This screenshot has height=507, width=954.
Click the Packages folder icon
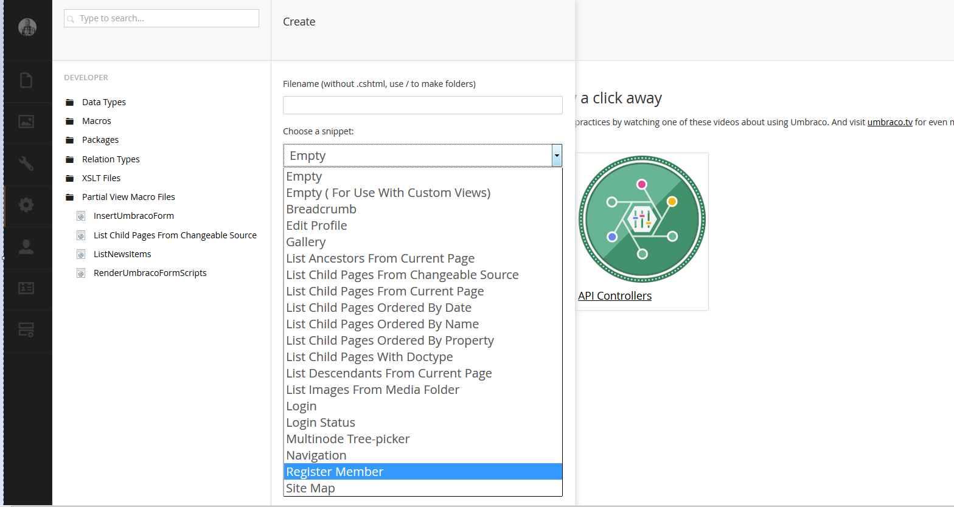click(x=70, y=140)
